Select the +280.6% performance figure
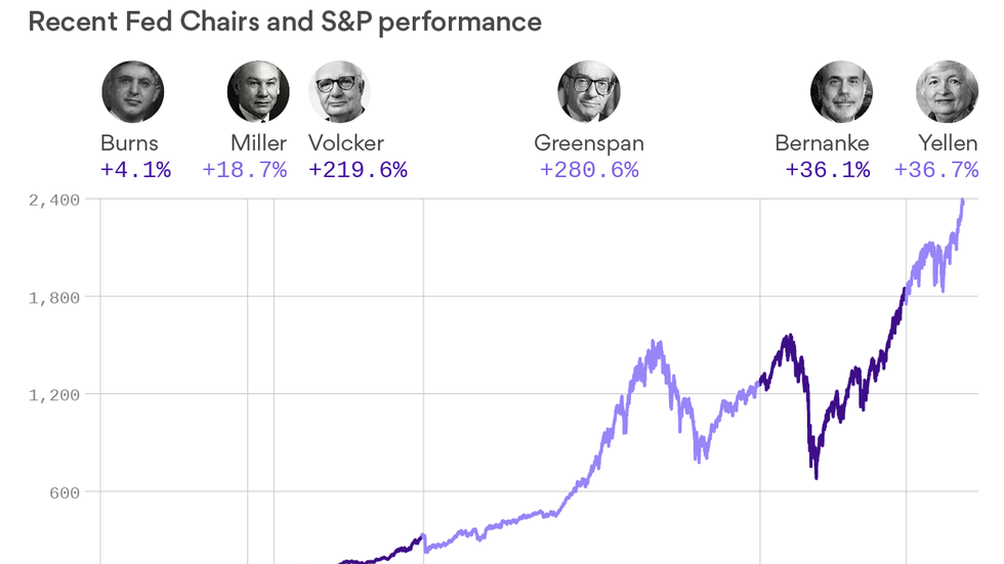 pos(589,170)
